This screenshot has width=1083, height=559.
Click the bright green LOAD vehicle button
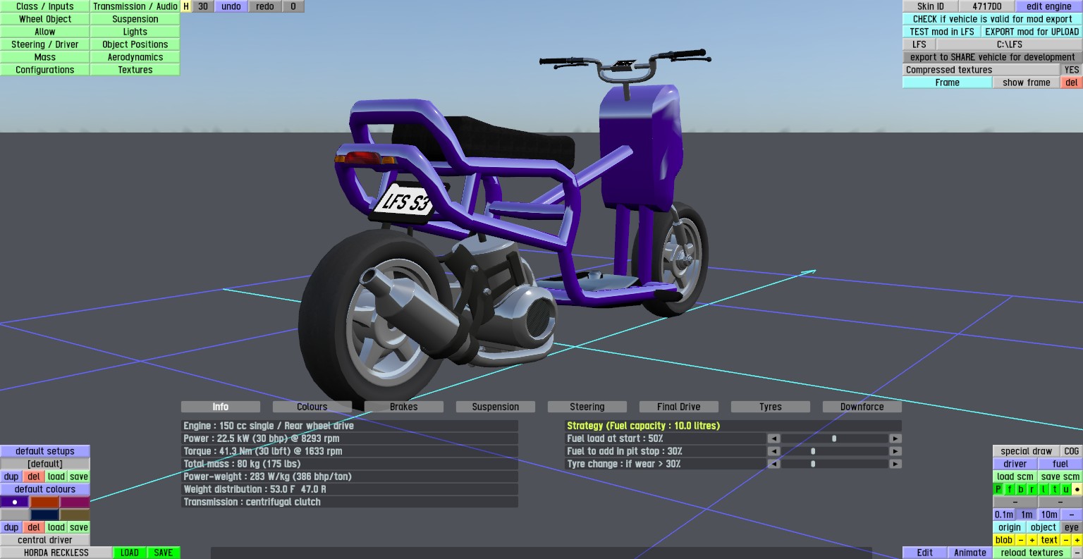(130, 553)
